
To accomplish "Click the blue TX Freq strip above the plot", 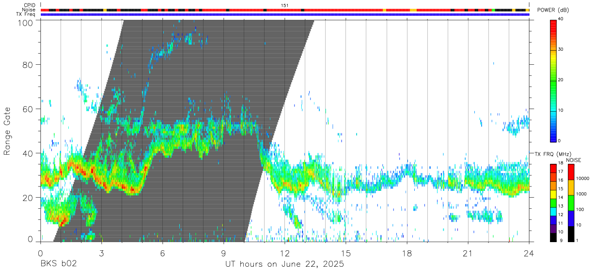I will pyautogui.click(x=285, y=14).
